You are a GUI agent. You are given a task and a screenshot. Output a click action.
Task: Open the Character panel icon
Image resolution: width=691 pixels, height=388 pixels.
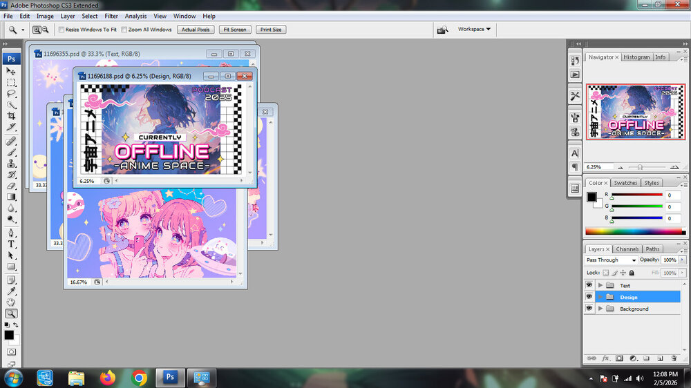tap(575, 153)
